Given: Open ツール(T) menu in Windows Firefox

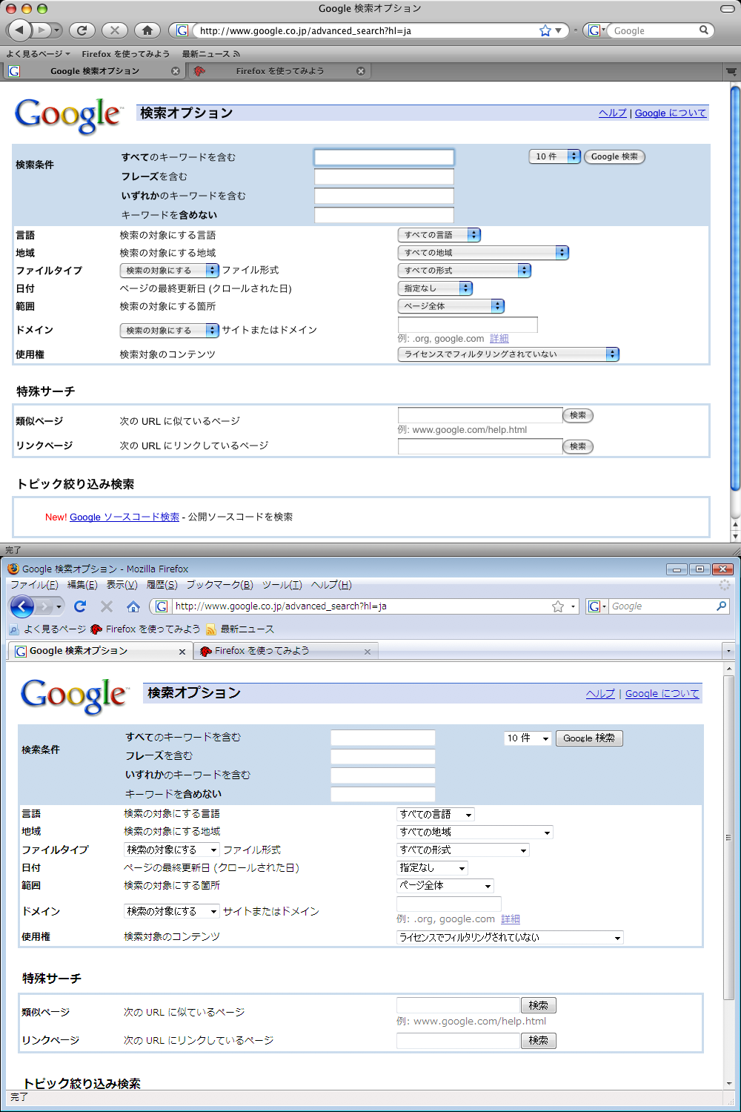Looking at the screenshot, I should pyautogui.click(x=282, y=585).
